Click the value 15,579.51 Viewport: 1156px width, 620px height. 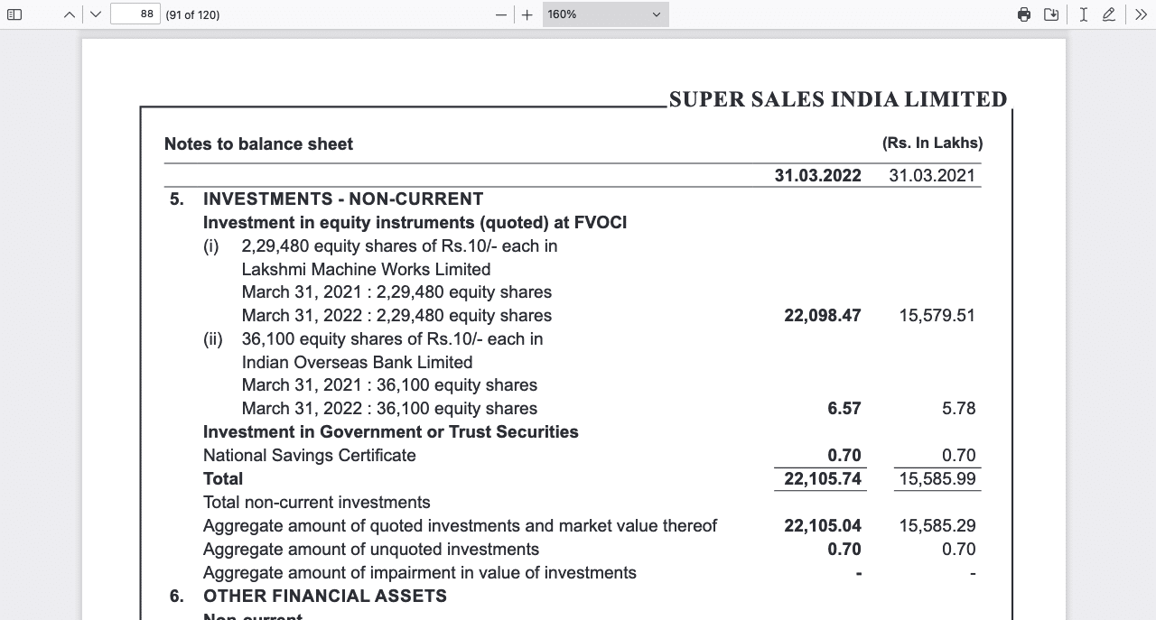(x=937, y=316)
